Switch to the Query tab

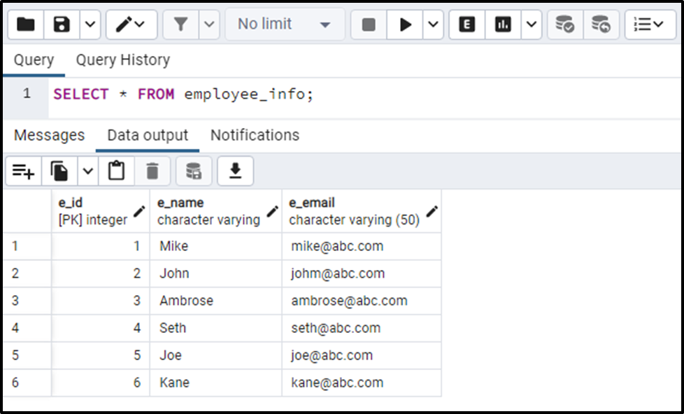coord(34,59)
